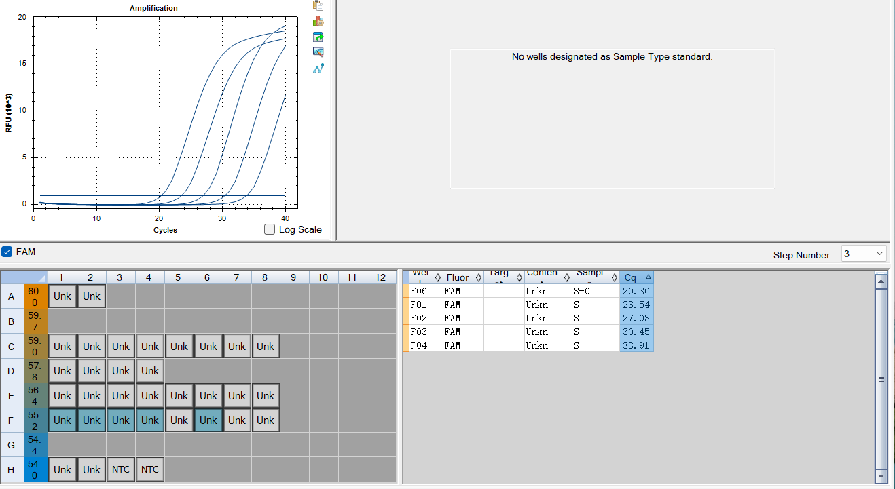This screenshot has width=895, height=489.
Task: Select plate row header F
Action: point(12,420)
